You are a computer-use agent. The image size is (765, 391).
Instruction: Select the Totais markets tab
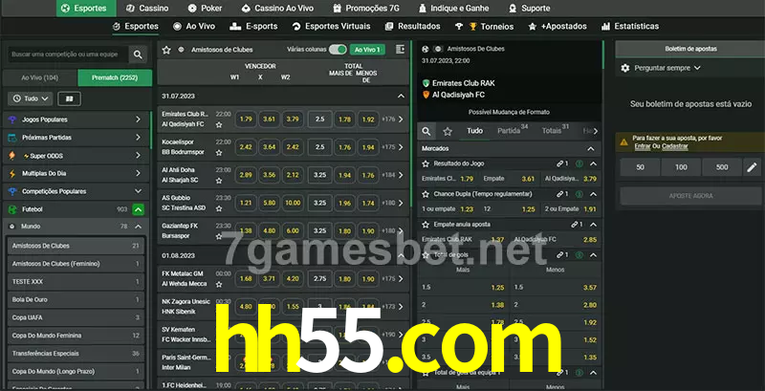point(556,131)
